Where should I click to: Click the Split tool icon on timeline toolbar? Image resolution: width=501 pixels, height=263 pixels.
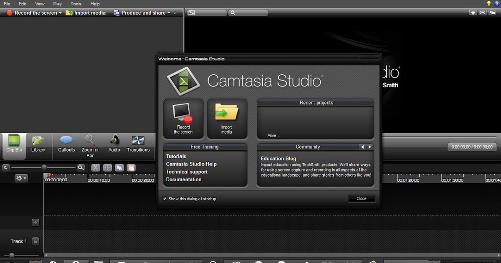click(x=107, y=167)
